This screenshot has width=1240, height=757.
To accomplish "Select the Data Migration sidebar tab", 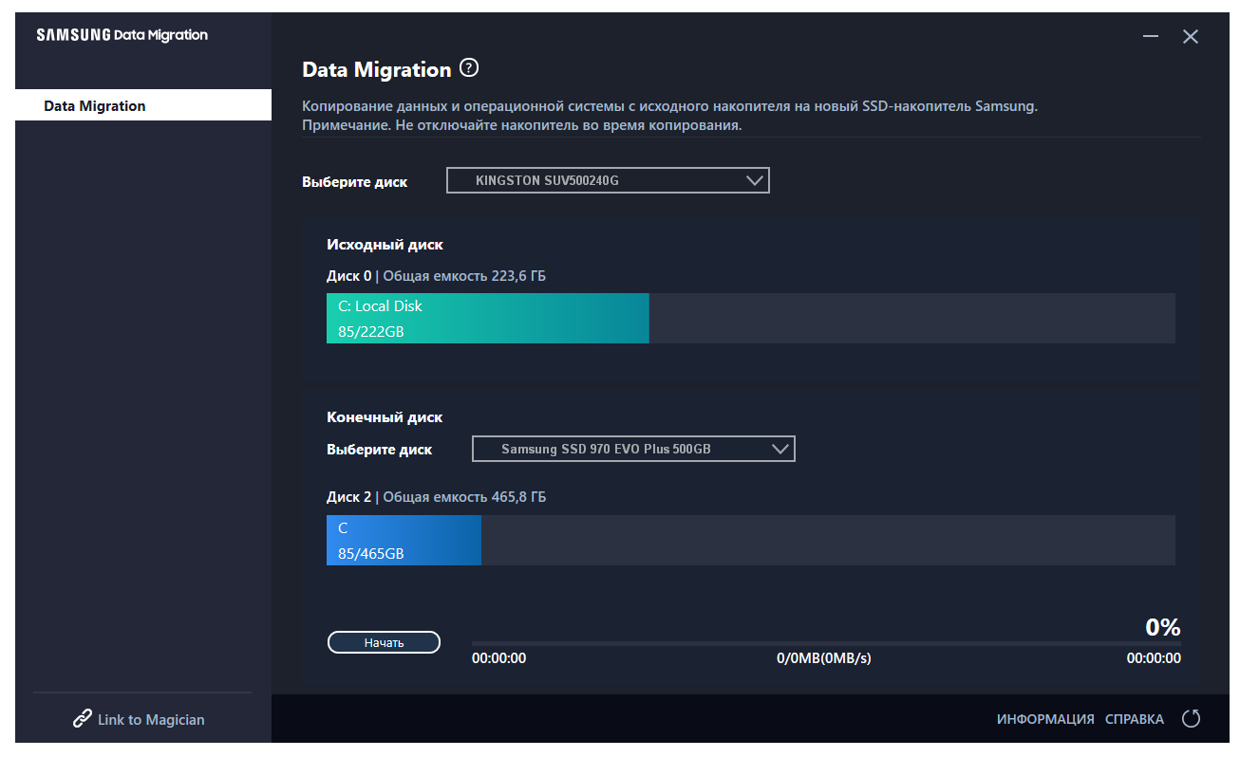I will pos(143,105).
